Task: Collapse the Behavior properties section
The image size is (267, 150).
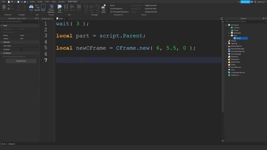Action: tap(2, 42)
